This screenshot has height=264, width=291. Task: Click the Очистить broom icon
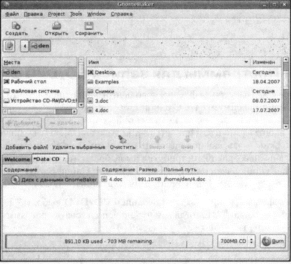coord(122,139)
